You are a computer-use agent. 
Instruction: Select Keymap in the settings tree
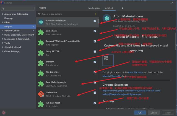tap(9, 18)
